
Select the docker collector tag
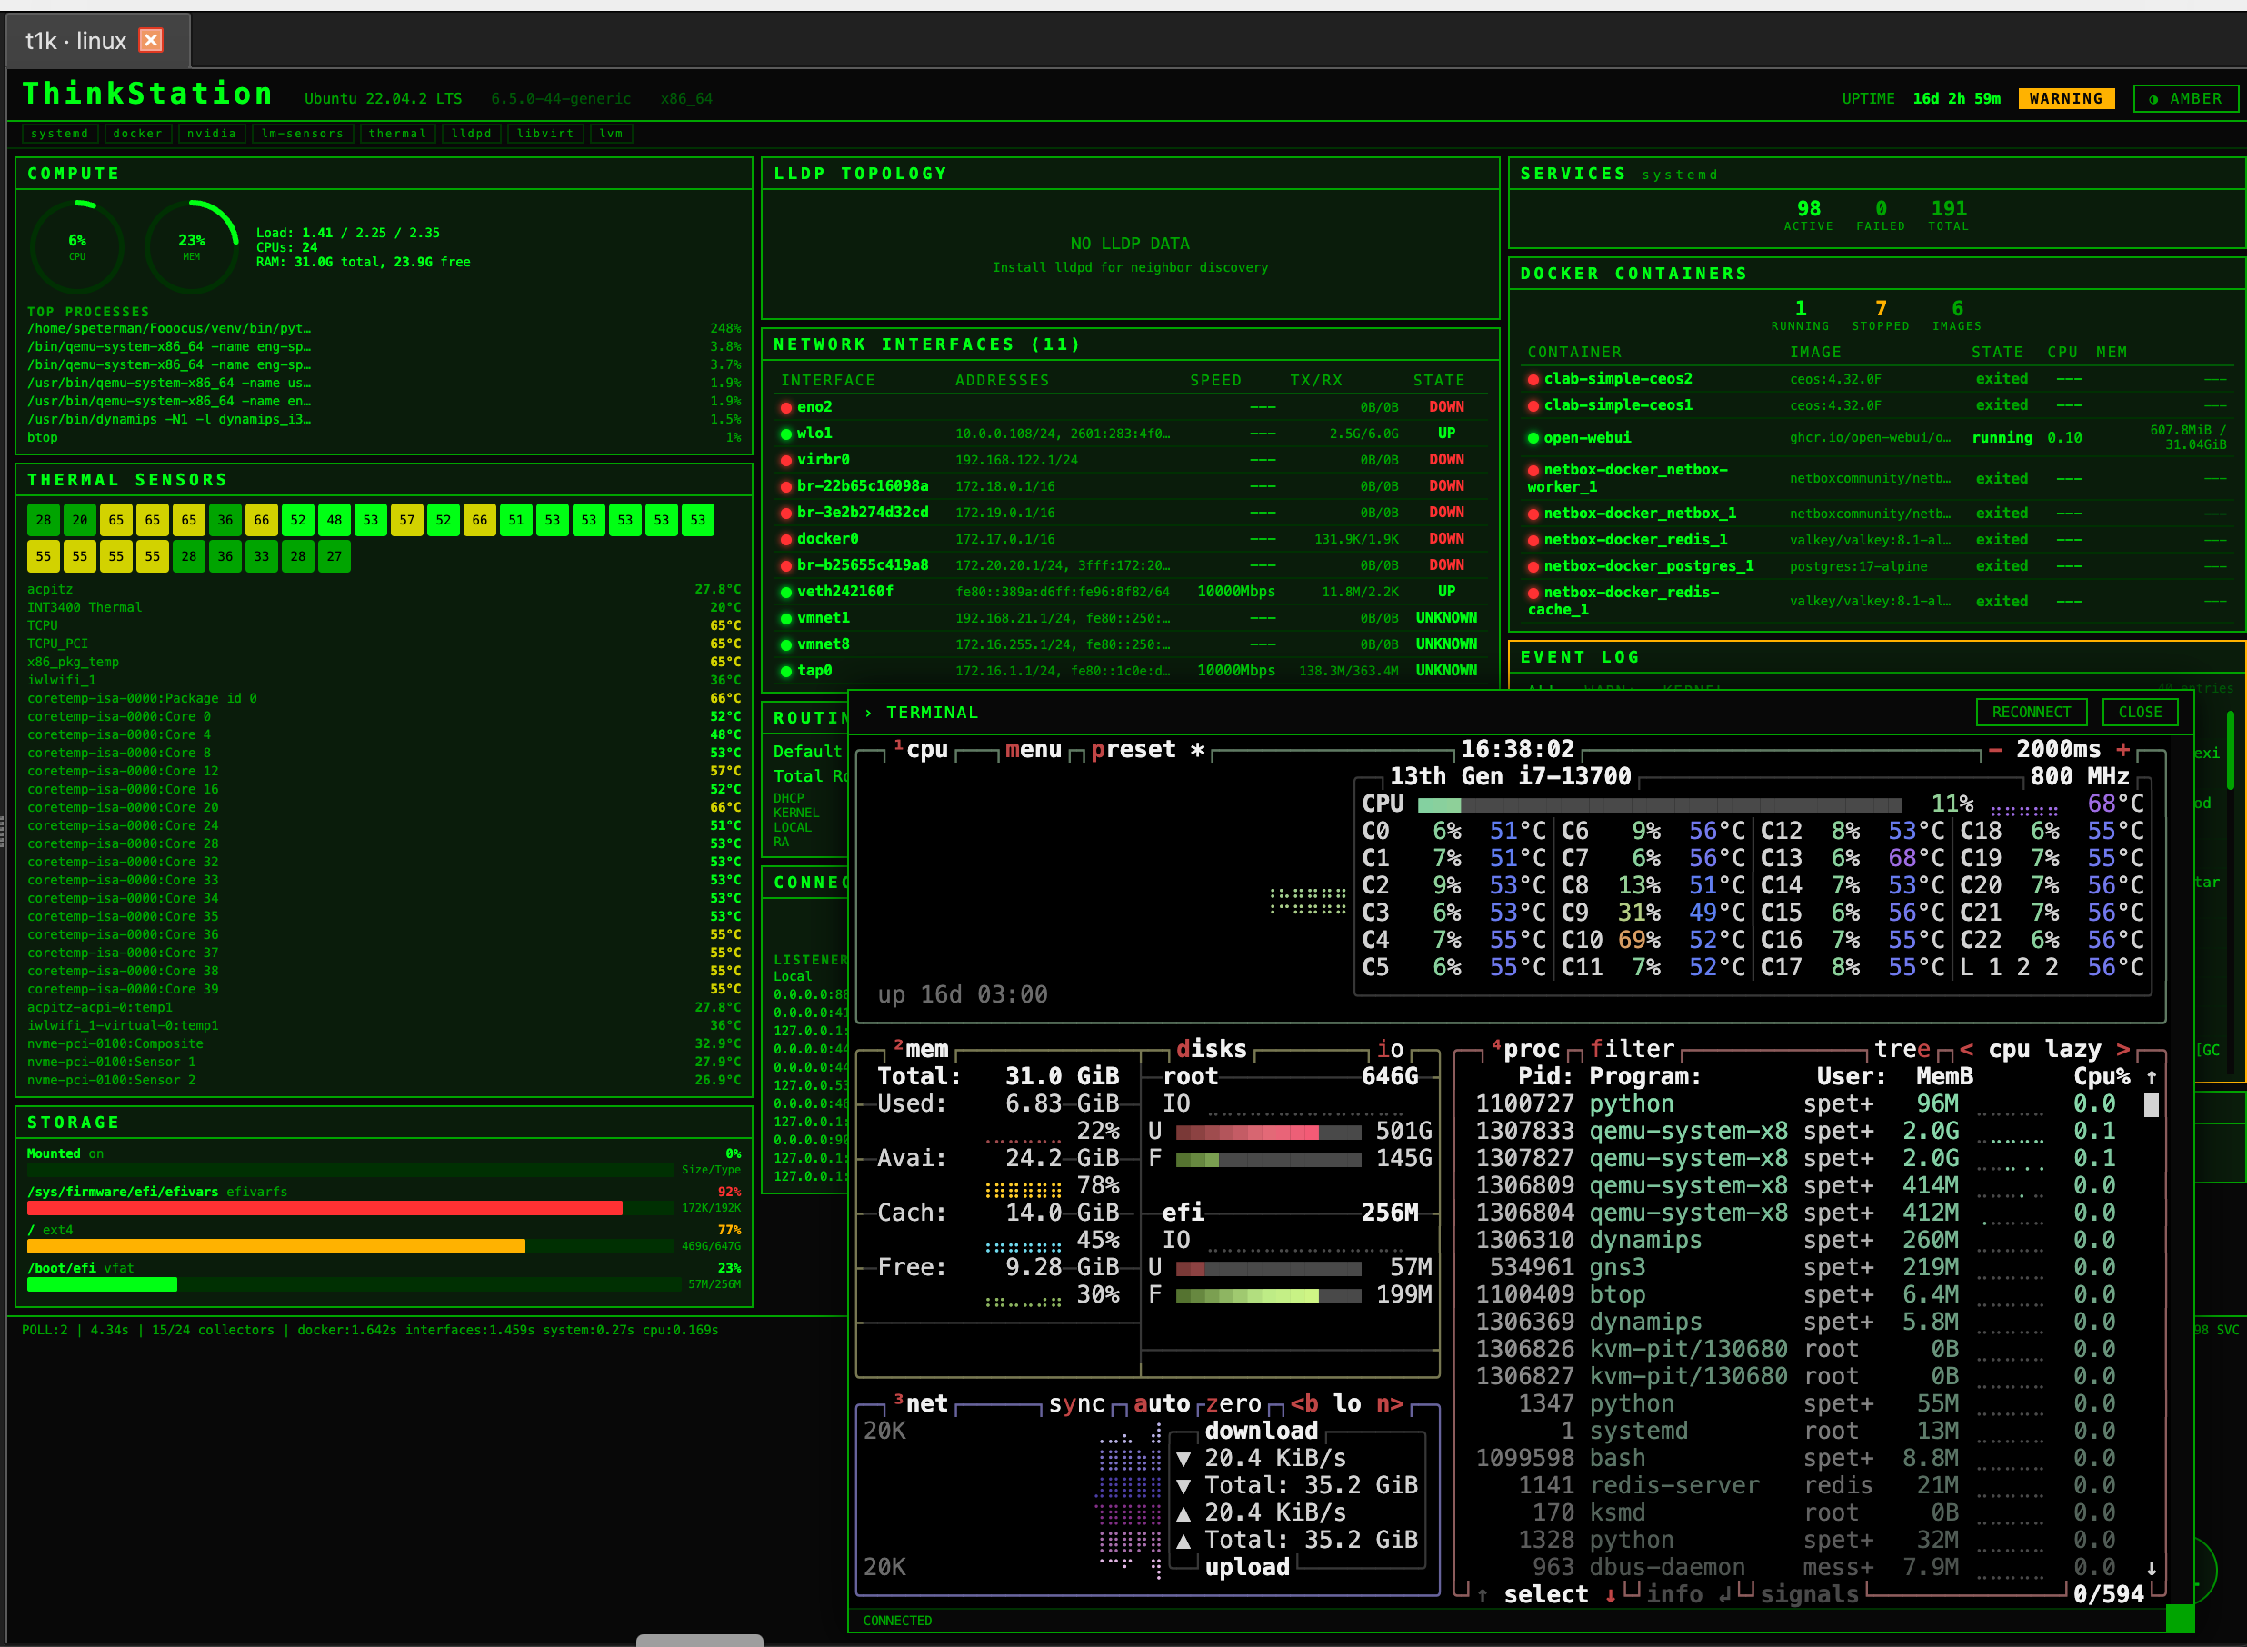[137, 134]
